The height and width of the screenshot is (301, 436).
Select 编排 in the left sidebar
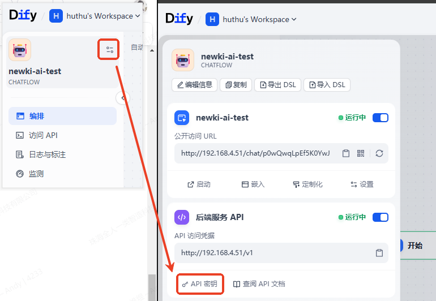pos(62,116)
